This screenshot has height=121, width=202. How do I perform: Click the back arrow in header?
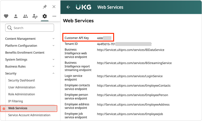pos(68,7)
